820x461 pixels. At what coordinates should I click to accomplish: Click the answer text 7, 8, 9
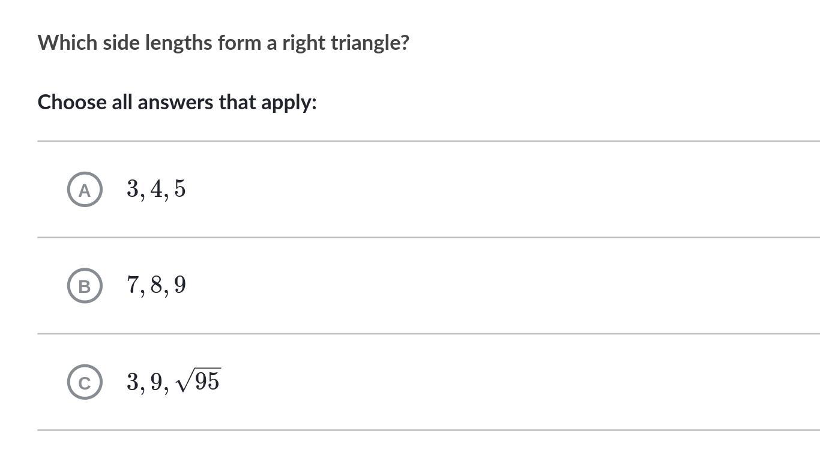156,285
